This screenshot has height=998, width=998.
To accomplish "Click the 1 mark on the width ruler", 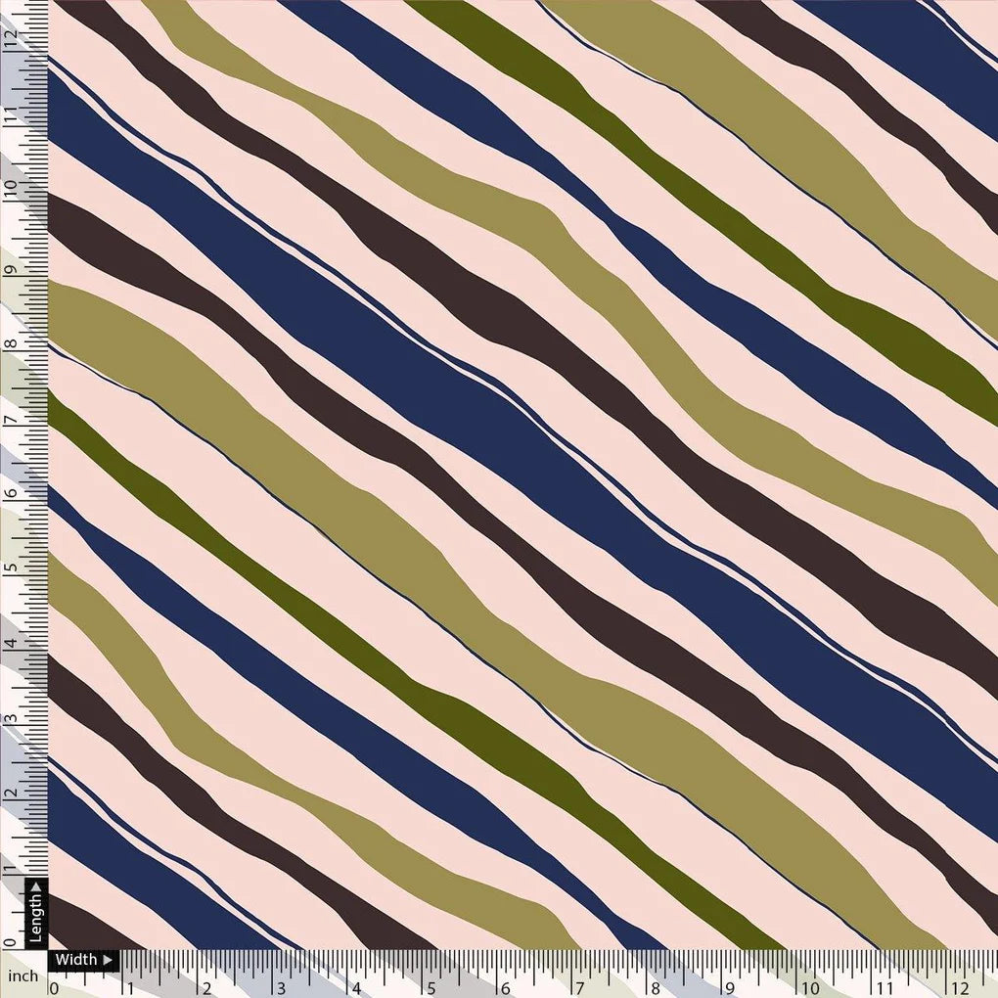I will 128,986.
